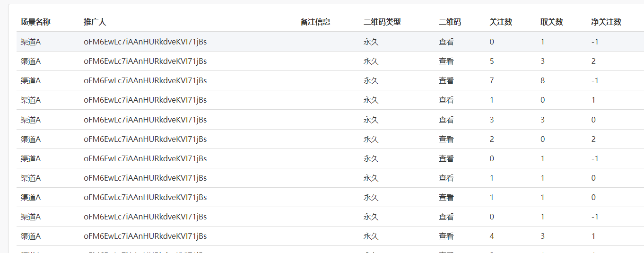Click 永久 in the row with 关注数 7

(371, 80)
